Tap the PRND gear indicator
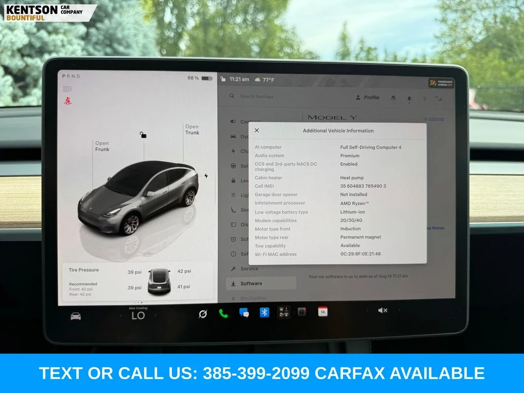This screenshot has height=393, width=524. 71,76
